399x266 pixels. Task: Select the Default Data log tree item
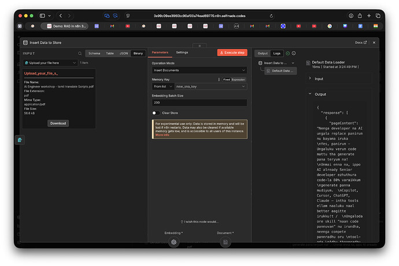280,71
